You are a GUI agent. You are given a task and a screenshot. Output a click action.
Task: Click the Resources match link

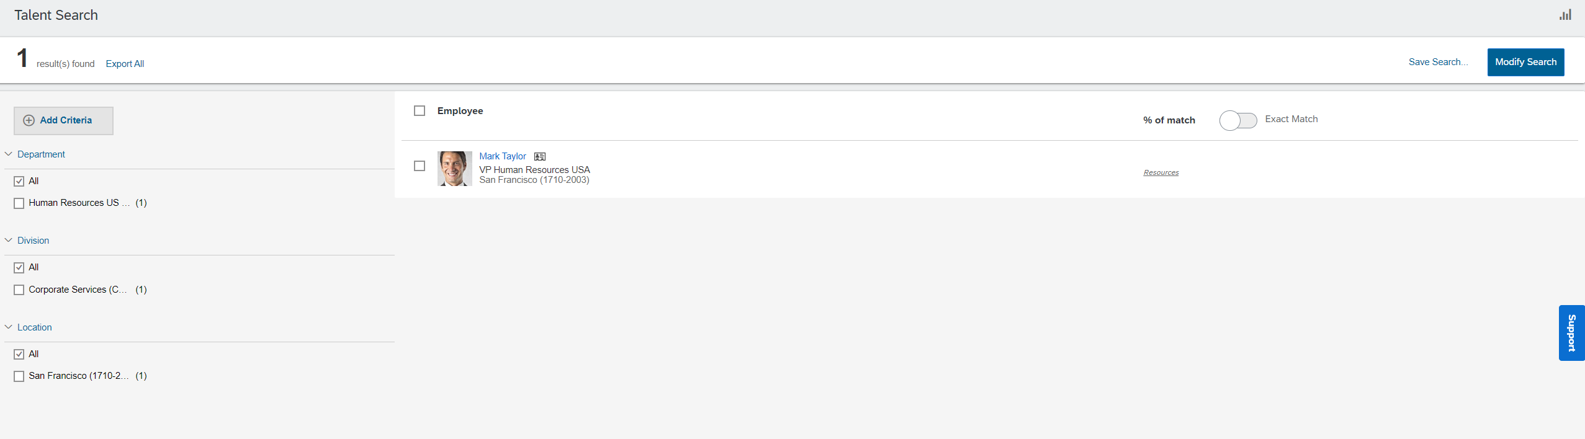click(1161, 172)
